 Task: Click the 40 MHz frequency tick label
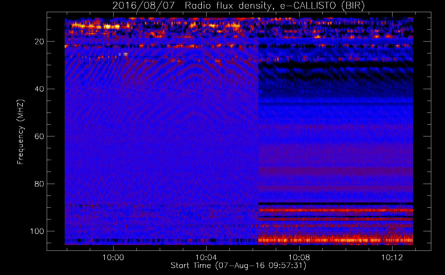(x=39, y=89)
